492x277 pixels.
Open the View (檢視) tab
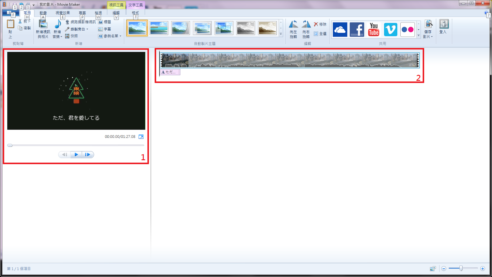tap(98, 13)
